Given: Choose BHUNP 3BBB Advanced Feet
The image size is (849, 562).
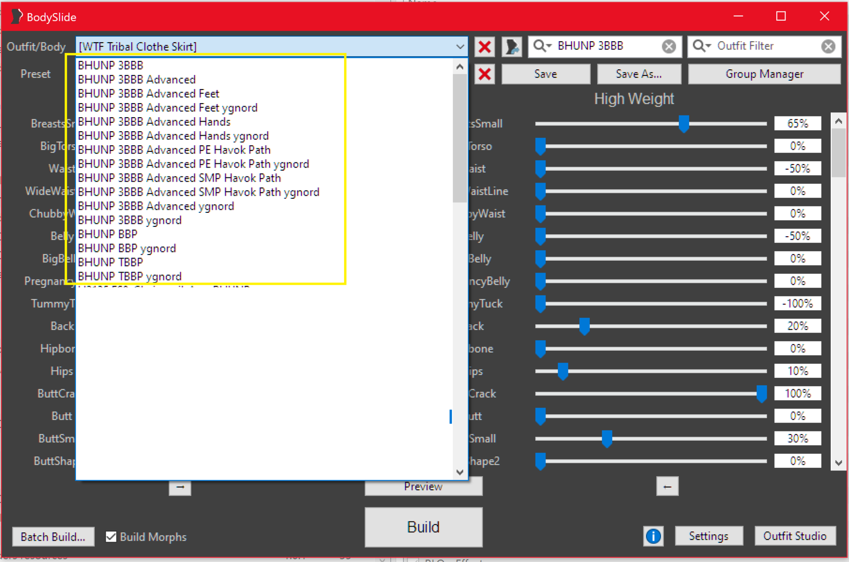Looking at the screenshot, I should pyautogui.click(x=148, y=94).
